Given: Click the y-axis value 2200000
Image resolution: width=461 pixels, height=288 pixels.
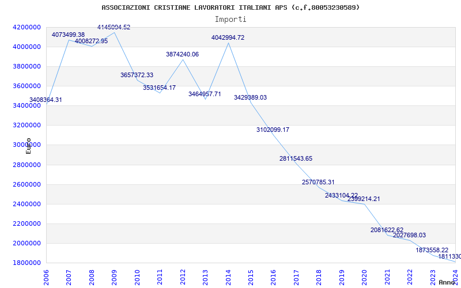Looking at the screenshot, I should tap(27, 223).
